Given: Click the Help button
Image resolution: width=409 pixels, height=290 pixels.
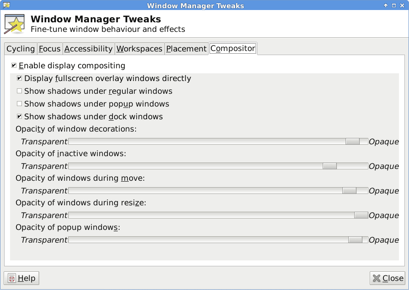Looking at the screenshot, I should (21, 278).
